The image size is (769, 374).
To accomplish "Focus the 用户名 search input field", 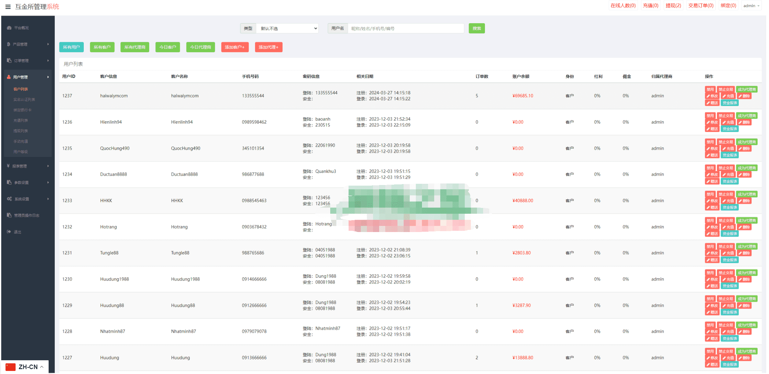I will click(406, 28).
